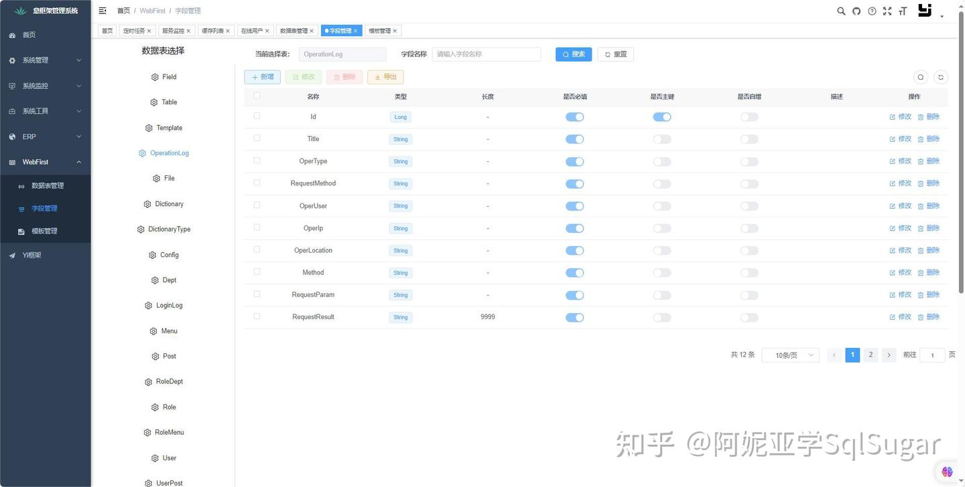Click the font-size (T) icon in header
The image size is (965, 487).
coord(902,11)
